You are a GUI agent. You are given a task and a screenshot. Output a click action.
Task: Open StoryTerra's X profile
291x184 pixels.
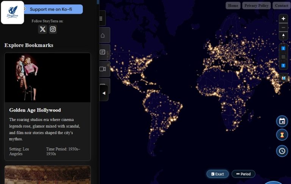(x=42, y=29)
